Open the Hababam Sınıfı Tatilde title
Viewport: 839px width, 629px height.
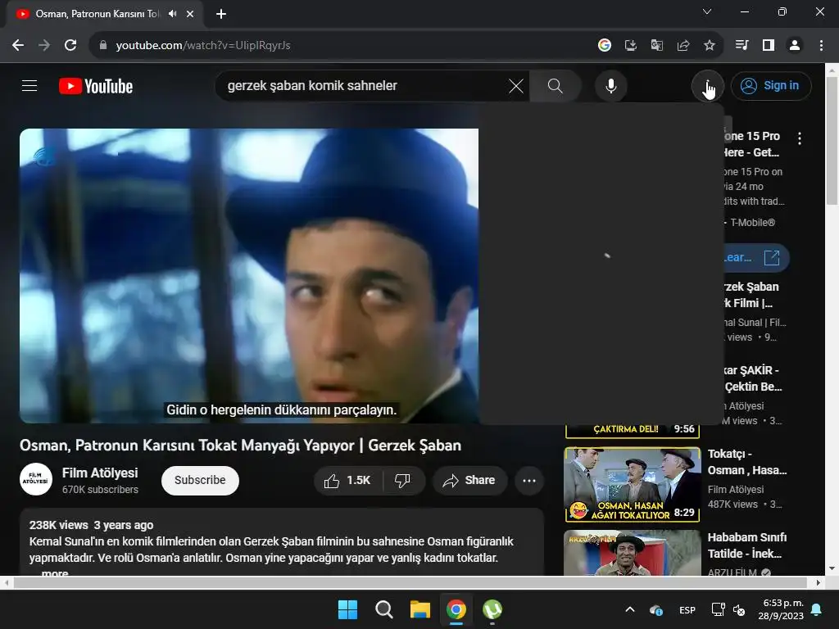[747, 545]
